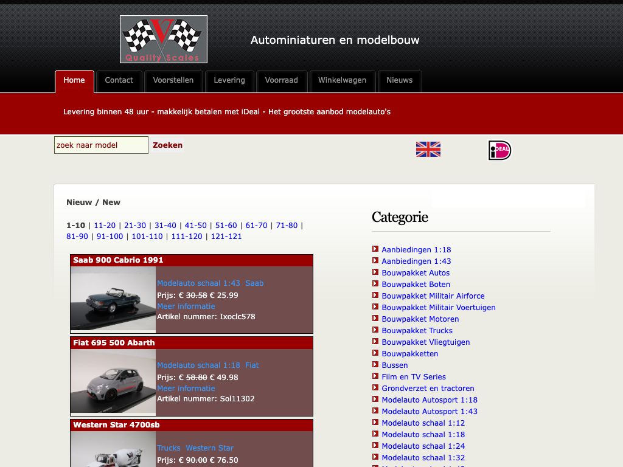Open the Winkelwagen tab
623x467 pixels.
coord(342,80)
